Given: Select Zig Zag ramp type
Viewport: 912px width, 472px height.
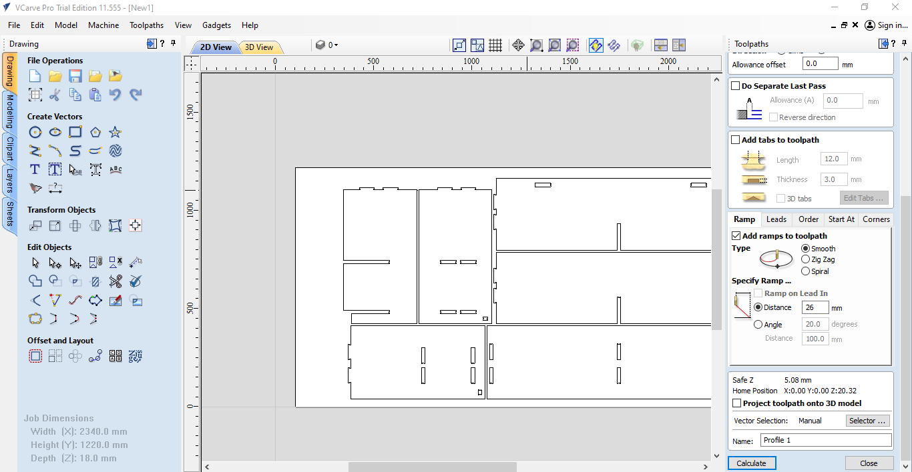Looking at the screenshot, I should tap(806, 259).
